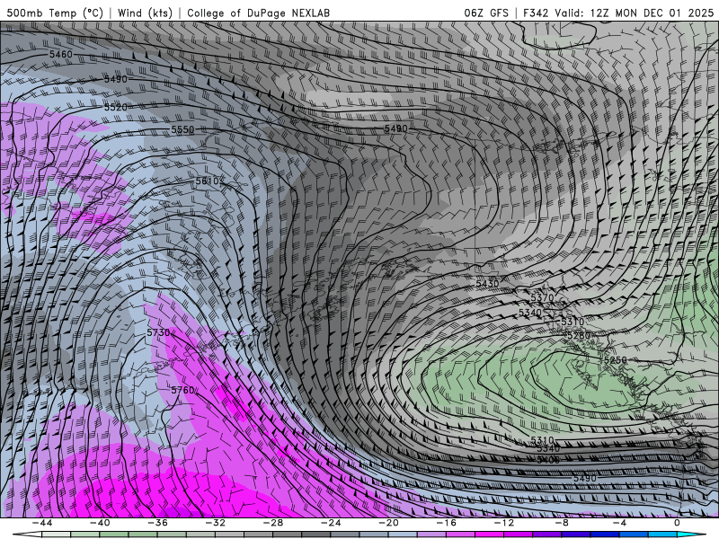The height and width of the screenshot is (539, 719).
Task: Click the -44 color bar tick label
Action: coord(42,523)
